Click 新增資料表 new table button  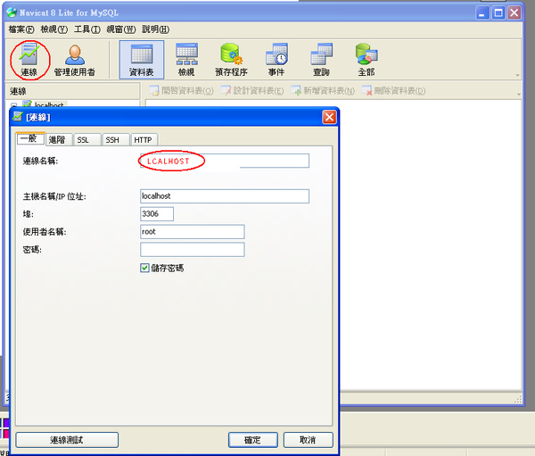click(x=323, y=91)
